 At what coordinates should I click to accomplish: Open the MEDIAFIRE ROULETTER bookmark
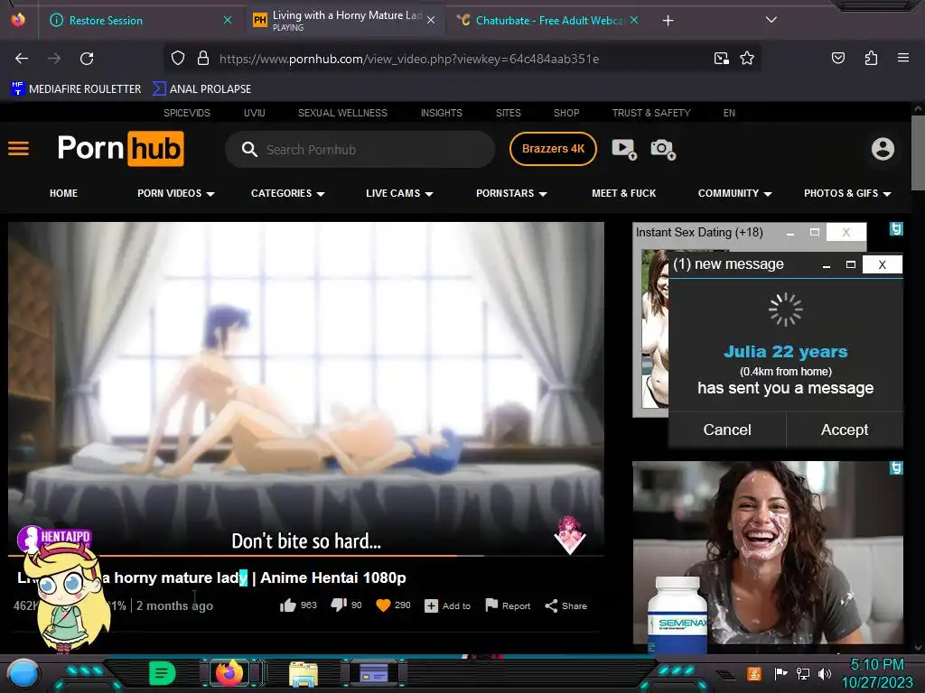click(76, 89)
